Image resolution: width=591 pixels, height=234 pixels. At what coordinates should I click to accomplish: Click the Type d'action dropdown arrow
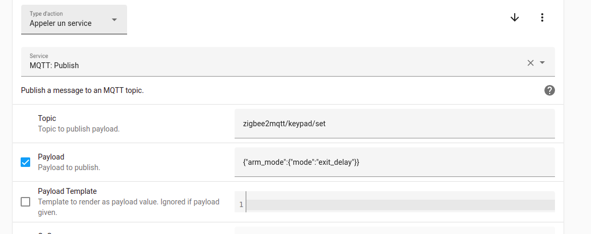(114, 20)
